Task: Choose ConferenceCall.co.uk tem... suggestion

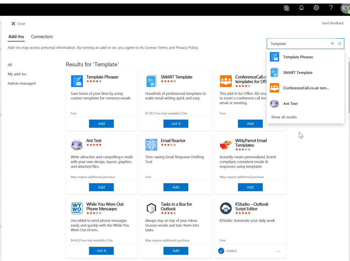Action: click(306, 88)
